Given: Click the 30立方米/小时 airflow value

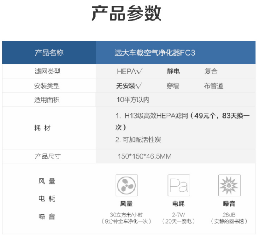Looking at the screenshot, I should 126,215.
